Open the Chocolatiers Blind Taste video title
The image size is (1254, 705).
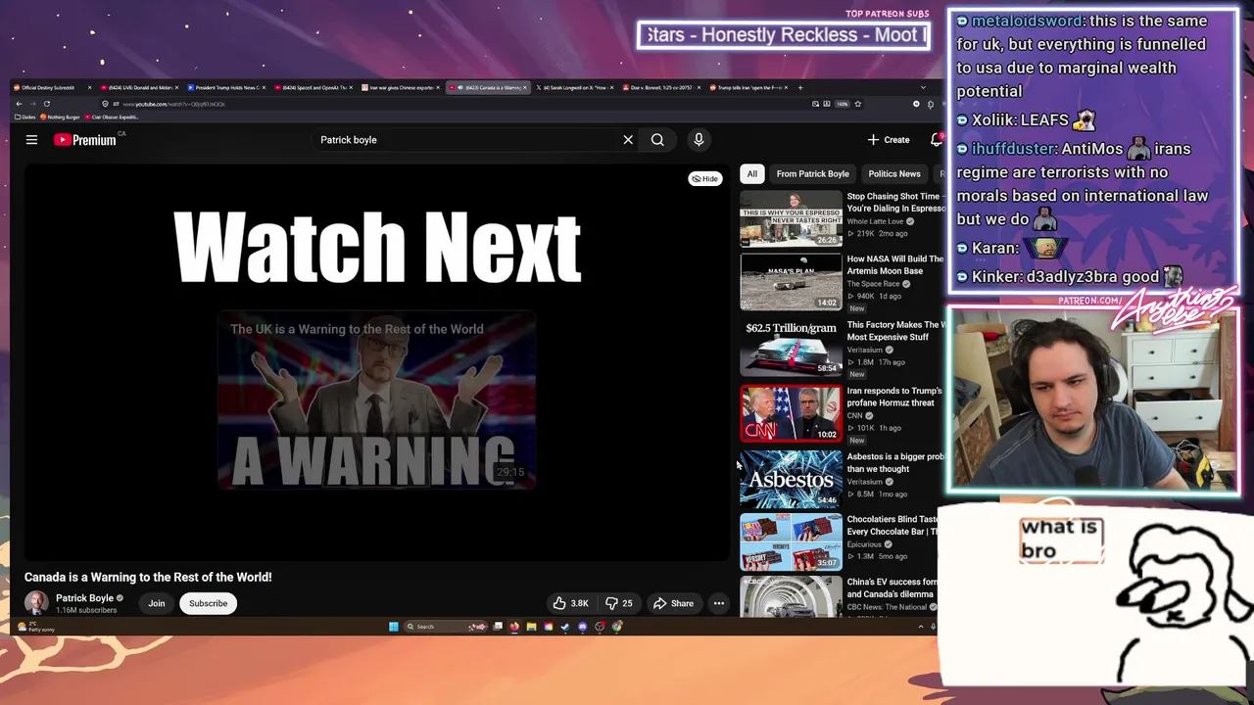[x=892, y=525]
